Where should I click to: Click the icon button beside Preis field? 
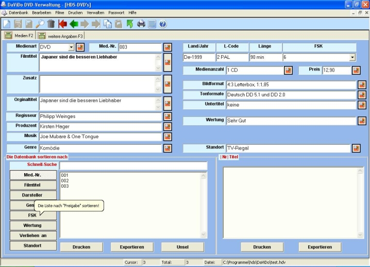point(356,70)
